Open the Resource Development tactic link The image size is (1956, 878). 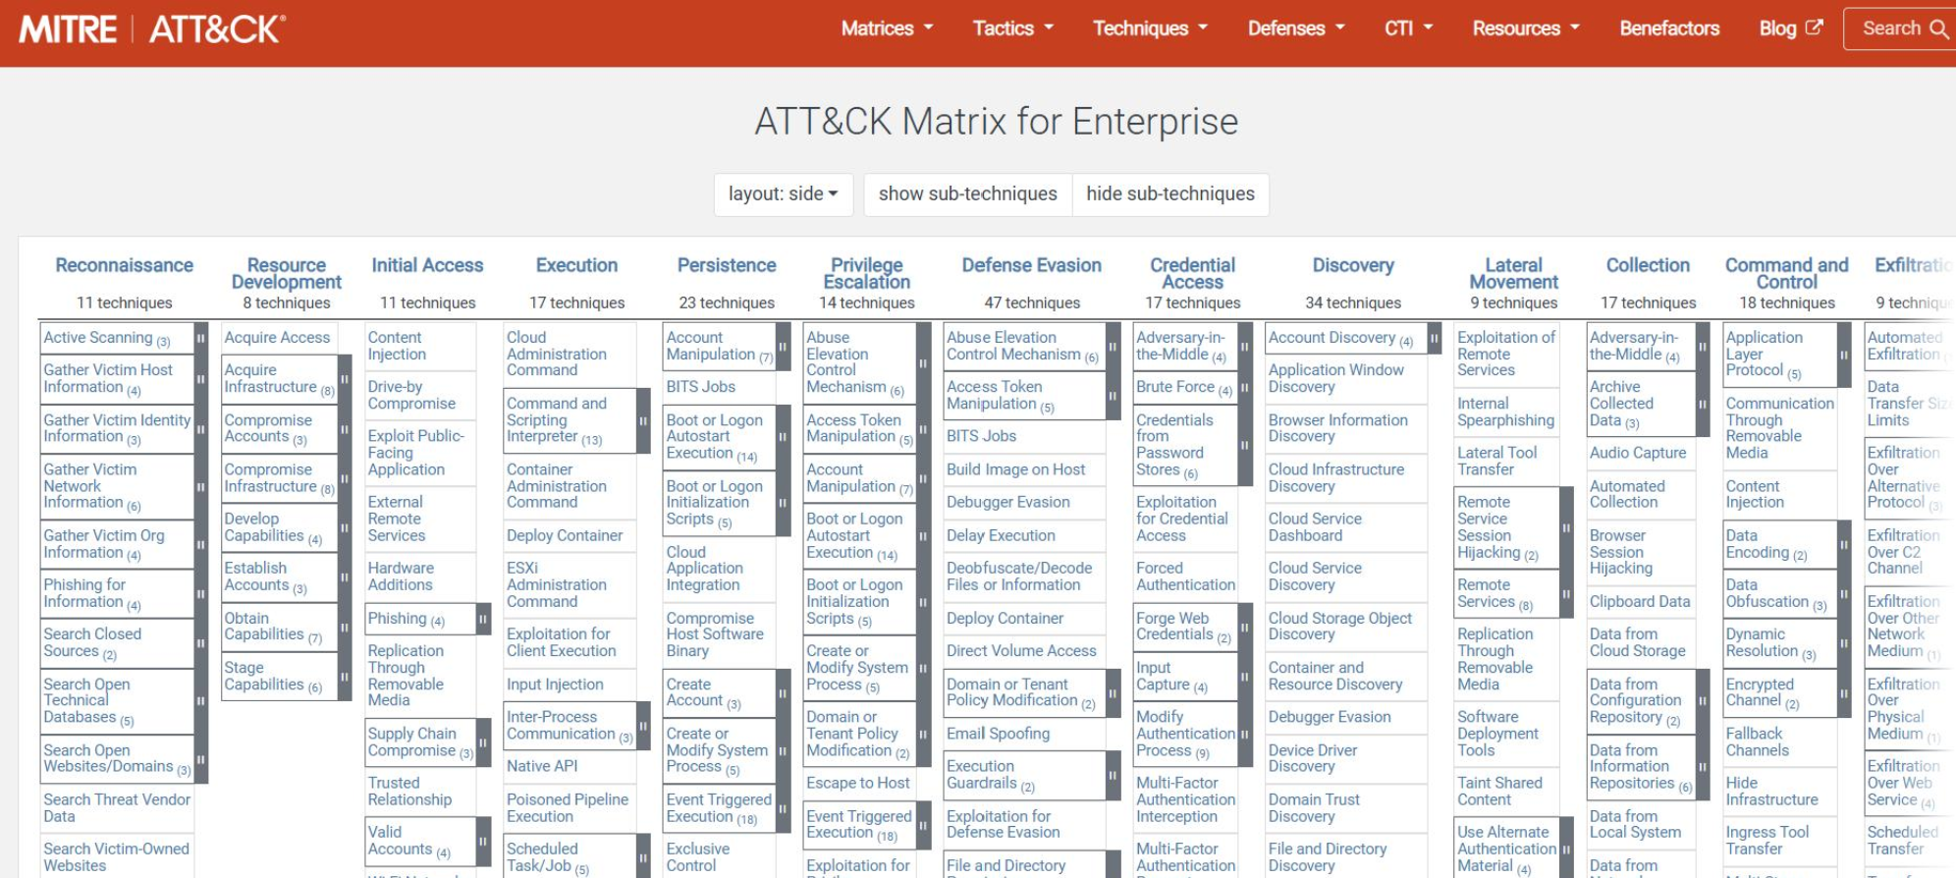[x=287, y=273]
